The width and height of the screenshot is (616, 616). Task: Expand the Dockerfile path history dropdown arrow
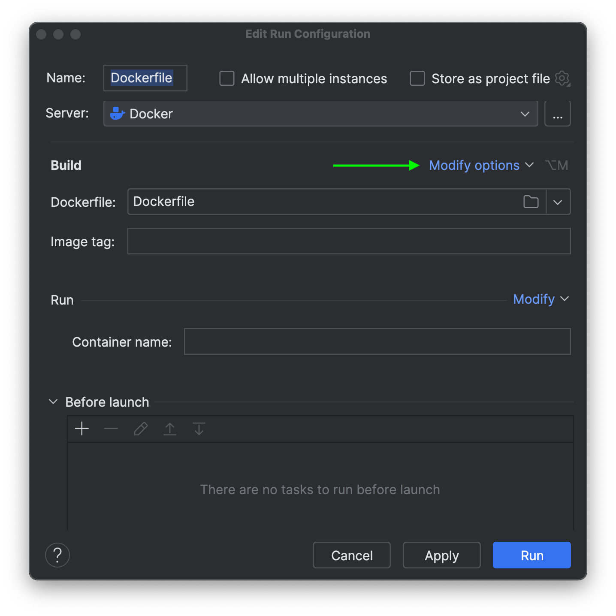point(558,202)
